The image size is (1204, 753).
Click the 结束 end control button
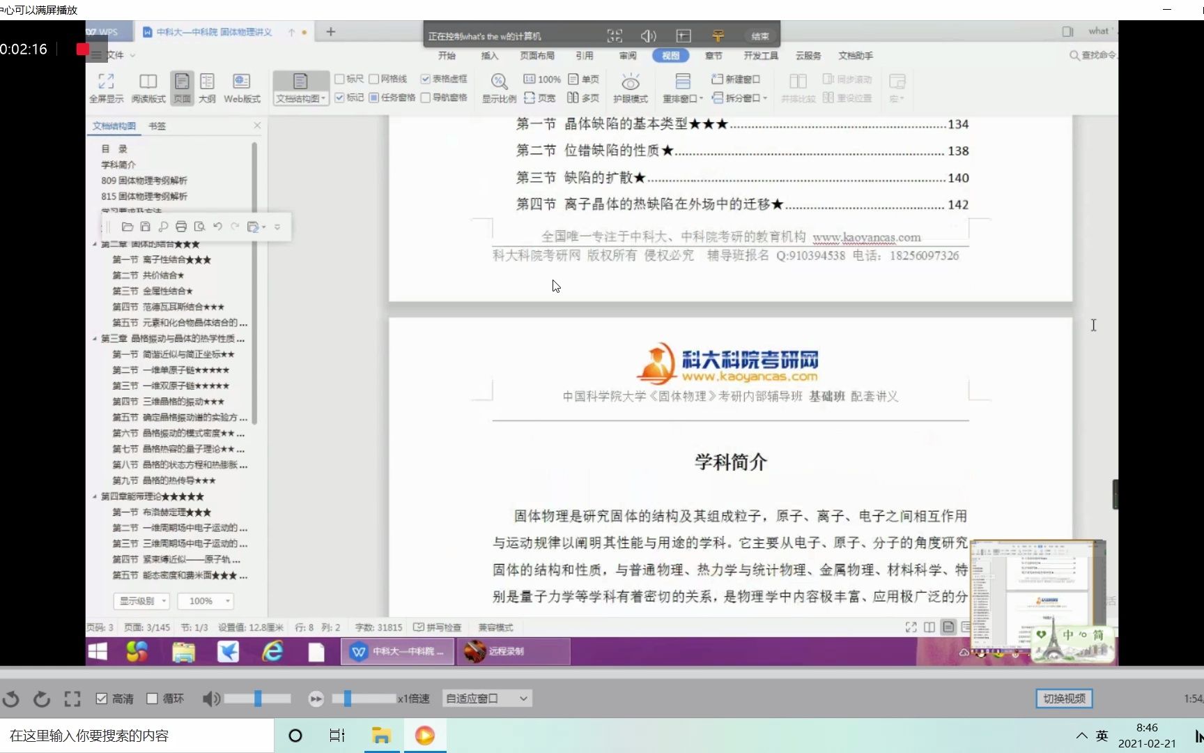pyautogui.click(x=760, y=36)
